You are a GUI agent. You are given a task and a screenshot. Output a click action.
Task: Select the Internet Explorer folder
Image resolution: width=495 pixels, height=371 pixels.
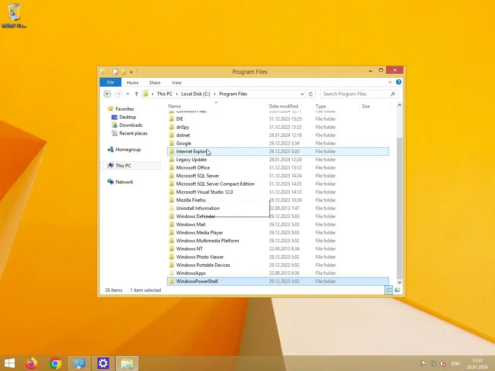278,151
